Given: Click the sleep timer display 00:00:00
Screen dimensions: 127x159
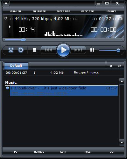Looking at the screenshot, I should (103, 29).
